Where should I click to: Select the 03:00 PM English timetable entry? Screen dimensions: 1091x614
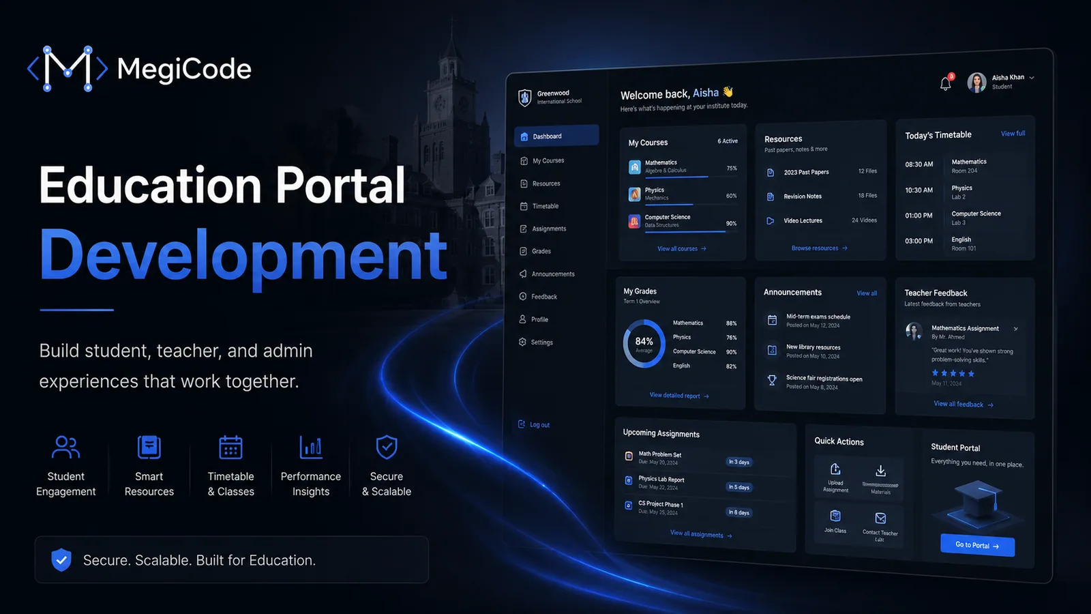964,244
